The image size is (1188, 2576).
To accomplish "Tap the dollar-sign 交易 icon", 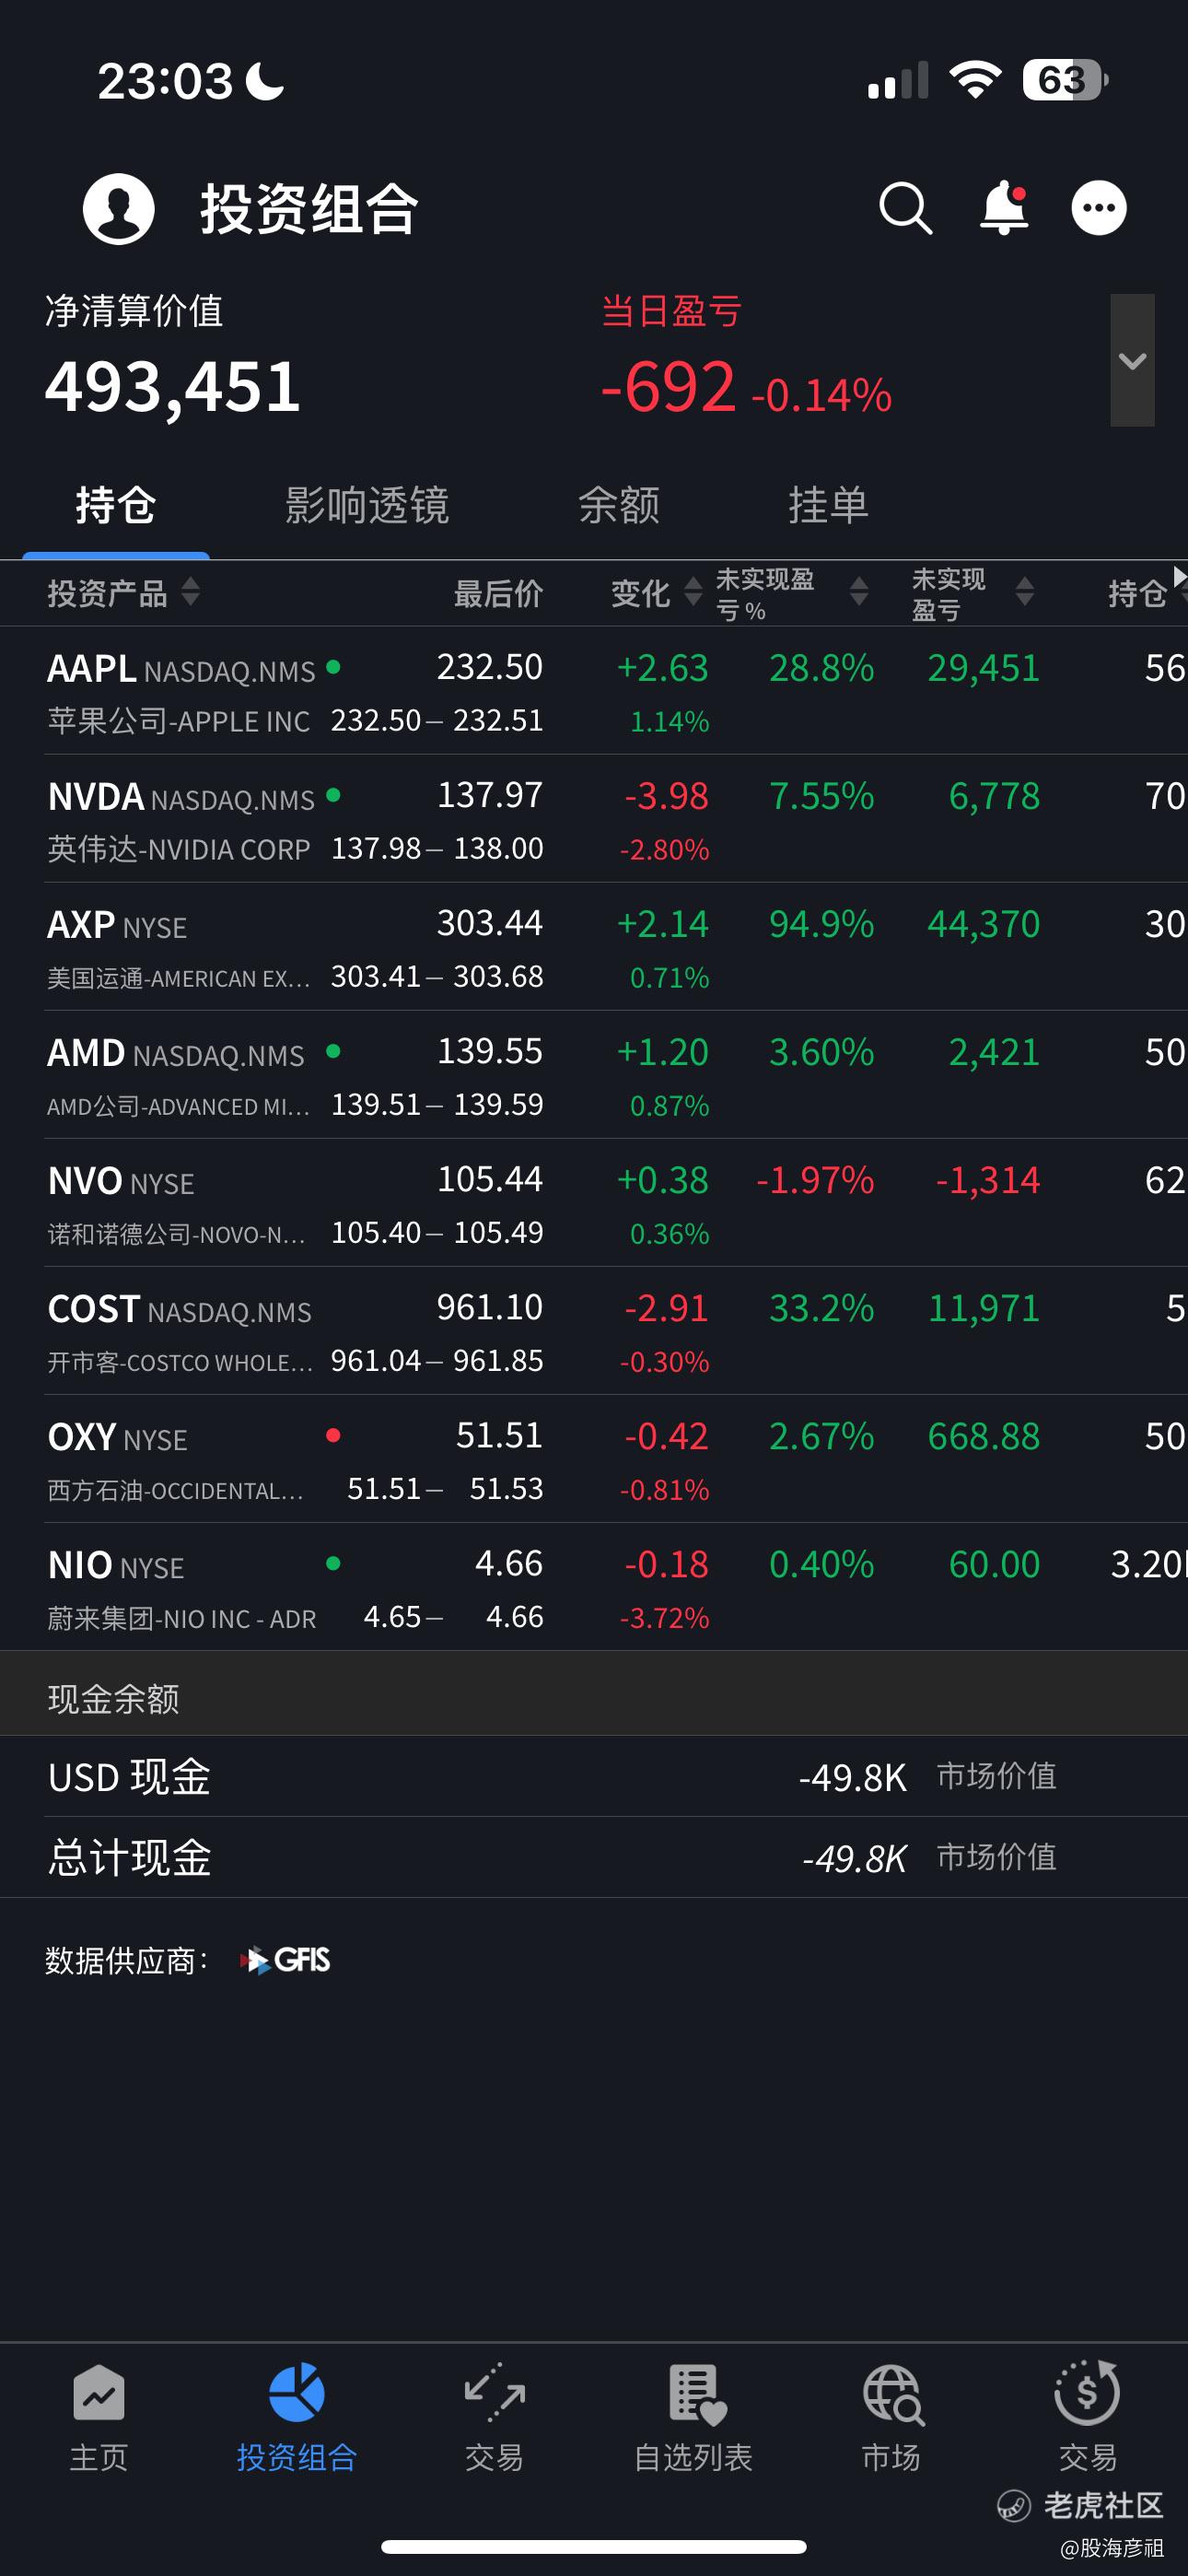I will coord(1087,2394).
